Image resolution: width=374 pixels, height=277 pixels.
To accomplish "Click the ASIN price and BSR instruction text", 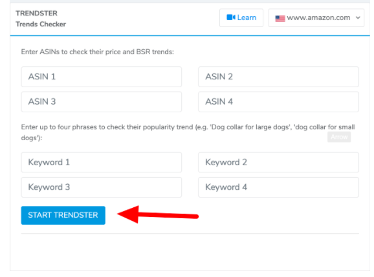I will coord(98,52).
